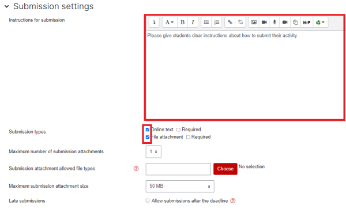
Task: Insert an image into the instructions
Action: (254, 22)
